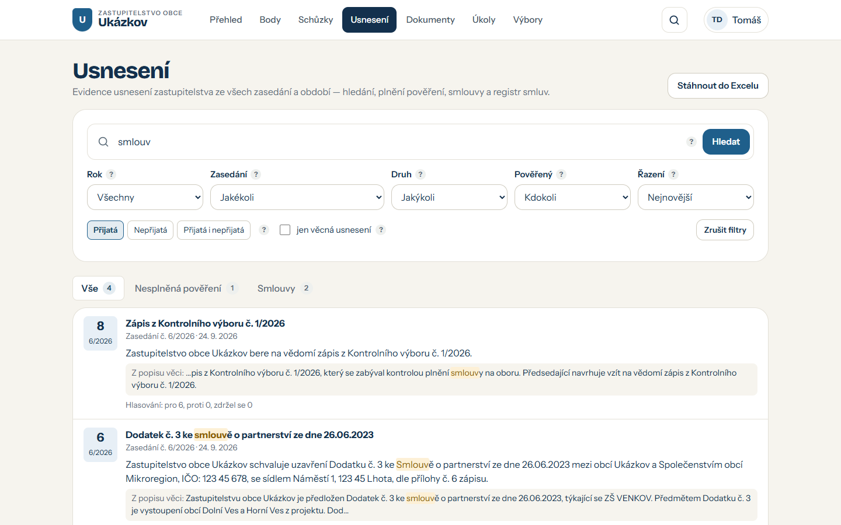The height and width of the screenshot is (525, 841).
Task: Show help for Druh filter
Action: 420,174
